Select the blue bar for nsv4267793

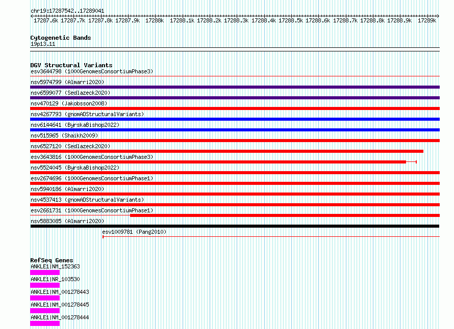[x=235, y=119]
